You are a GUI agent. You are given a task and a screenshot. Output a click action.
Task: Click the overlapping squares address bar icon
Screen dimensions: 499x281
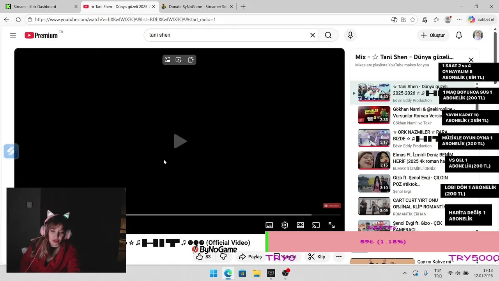pyautogui.click(x=394, y=20)
